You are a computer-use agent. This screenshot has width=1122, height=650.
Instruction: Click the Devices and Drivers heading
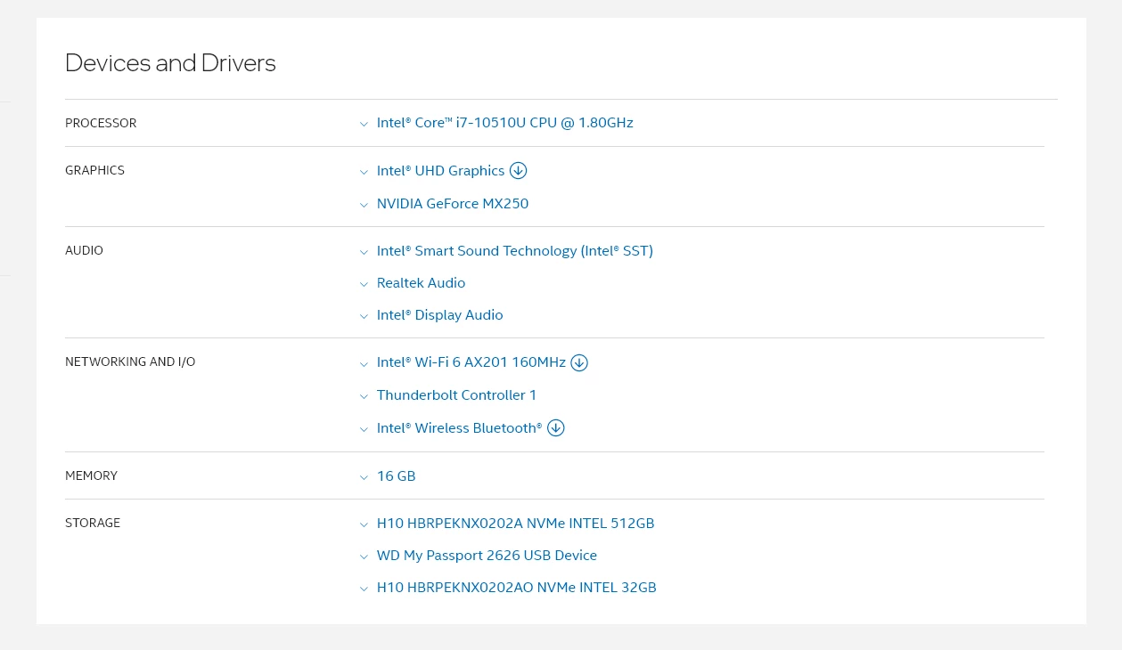[x=170, y=63]
